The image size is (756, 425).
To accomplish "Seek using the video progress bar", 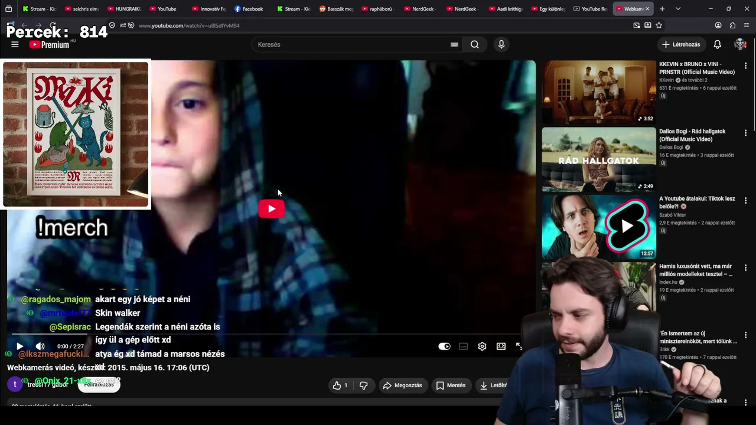I will point(271,334).
